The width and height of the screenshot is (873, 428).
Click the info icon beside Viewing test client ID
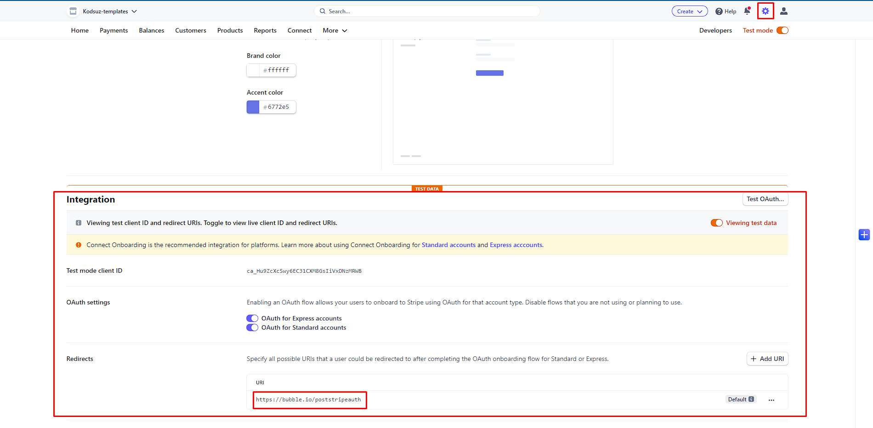tap(79, 223)
